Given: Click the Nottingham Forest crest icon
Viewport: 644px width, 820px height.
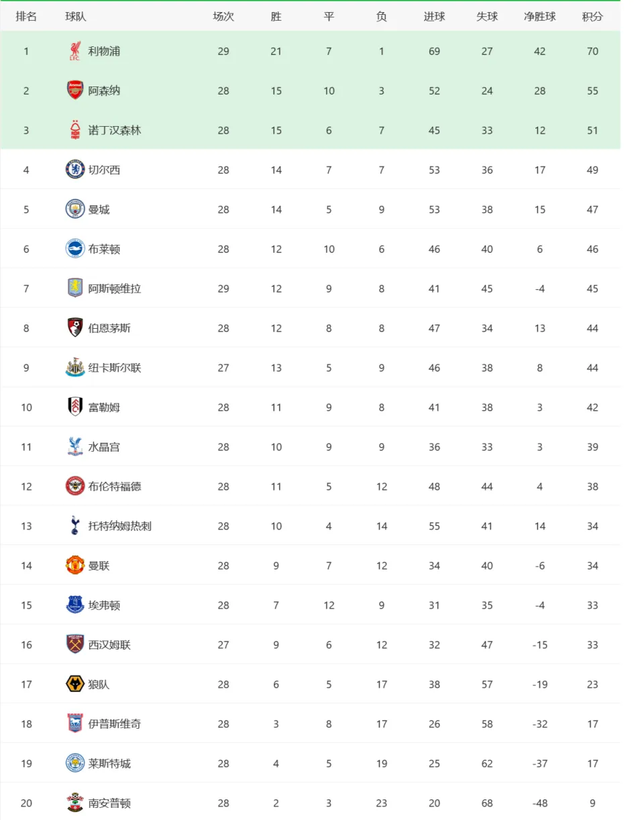Looking at the screenshot, I should (x=75, y=130).
